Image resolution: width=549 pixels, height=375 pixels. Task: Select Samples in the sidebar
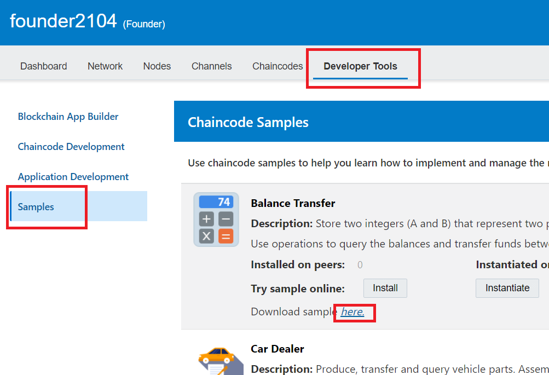click(36, 207)
